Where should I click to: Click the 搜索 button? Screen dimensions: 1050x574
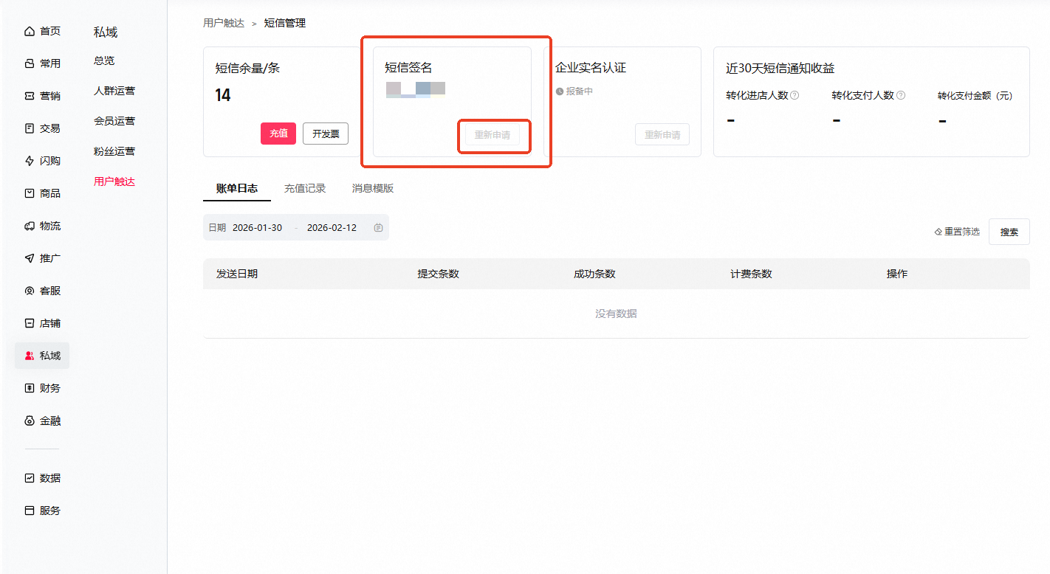[1009, 232]
